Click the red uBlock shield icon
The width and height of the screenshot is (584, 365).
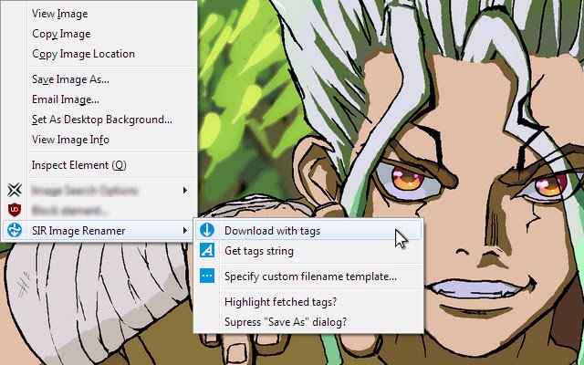[15, 211]
